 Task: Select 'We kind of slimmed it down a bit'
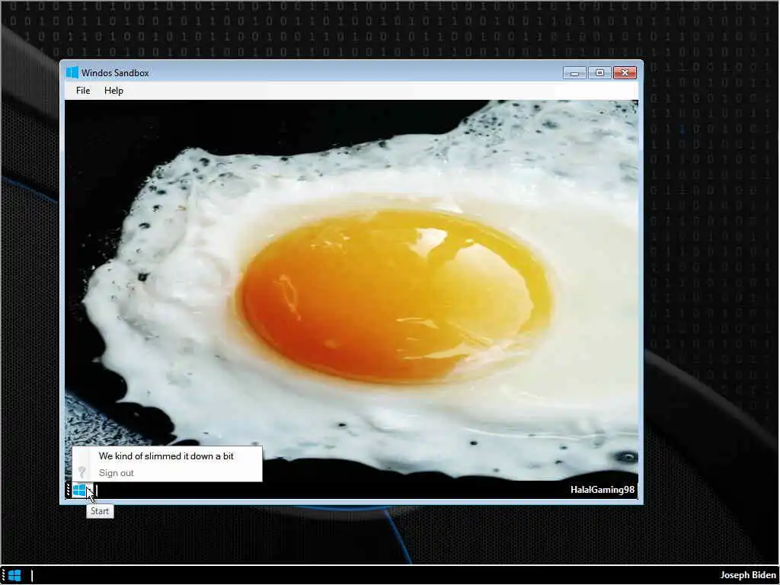click(x=167, y=456)
